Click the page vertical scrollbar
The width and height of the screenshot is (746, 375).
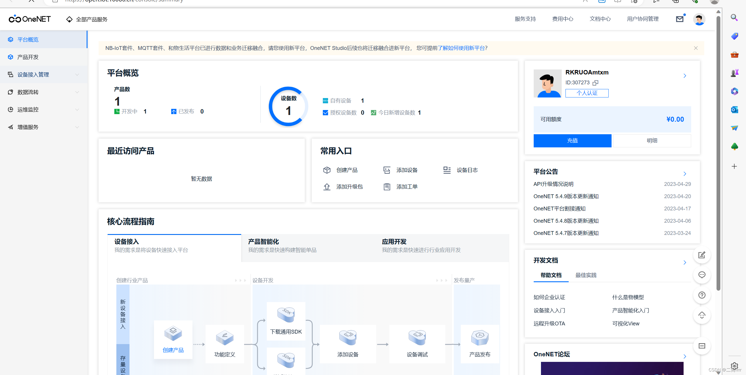(718, 146)
